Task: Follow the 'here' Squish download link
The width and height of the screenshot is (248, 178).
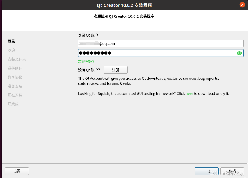Action: [x=189, y=93]
